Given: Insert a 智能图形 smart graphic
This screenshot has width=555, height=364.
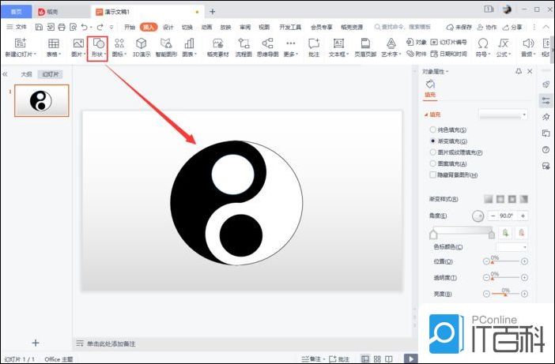Looking at the screenshot, I should point(166,47).
